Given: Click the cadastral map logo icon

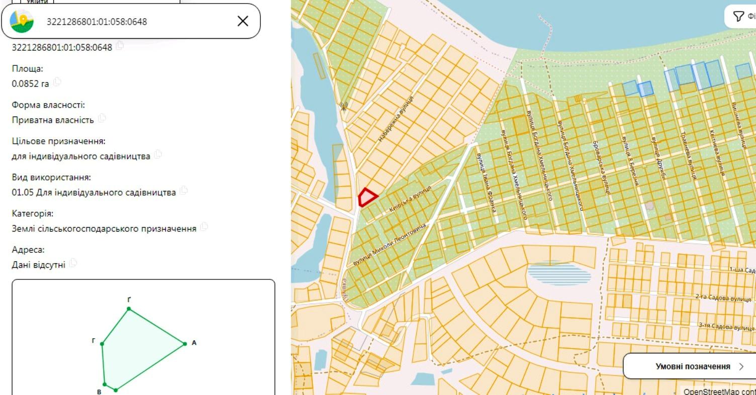Looking at the screenshot, I should (22, 21).
